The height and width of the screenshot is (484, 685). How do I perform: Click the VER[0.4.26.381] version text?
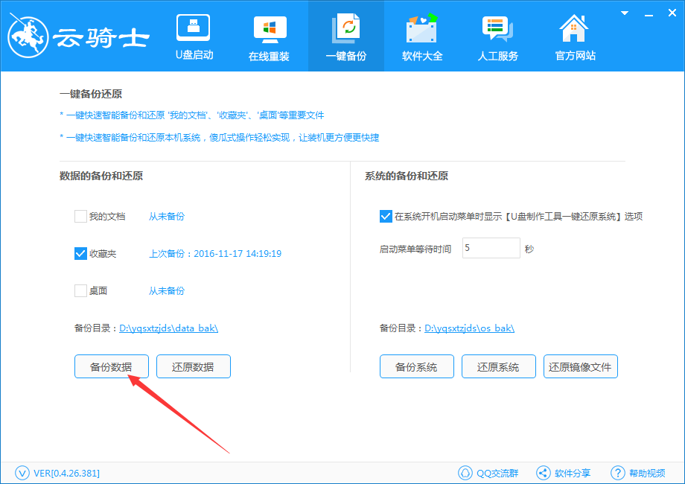point(66,473)
